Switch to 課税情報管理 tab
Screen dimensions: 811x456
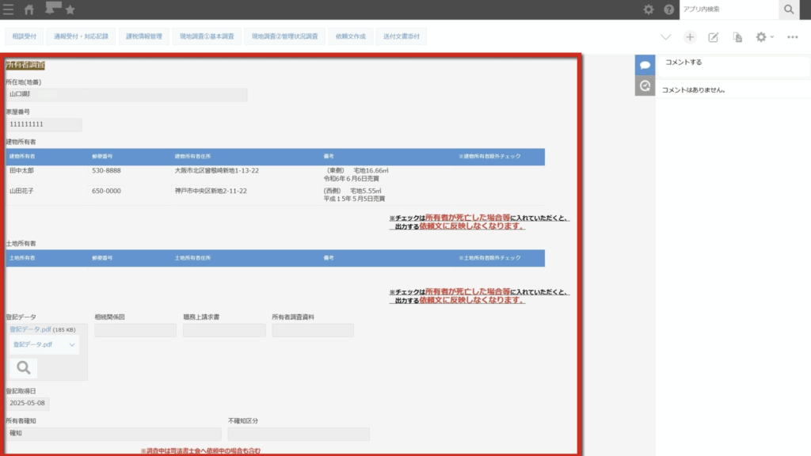point(144,36)
